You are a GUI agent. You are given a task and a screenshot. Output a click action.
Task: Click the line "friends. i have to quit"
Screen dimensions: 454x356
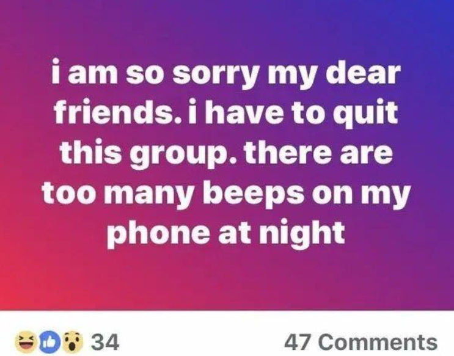(x=226, y=112)
